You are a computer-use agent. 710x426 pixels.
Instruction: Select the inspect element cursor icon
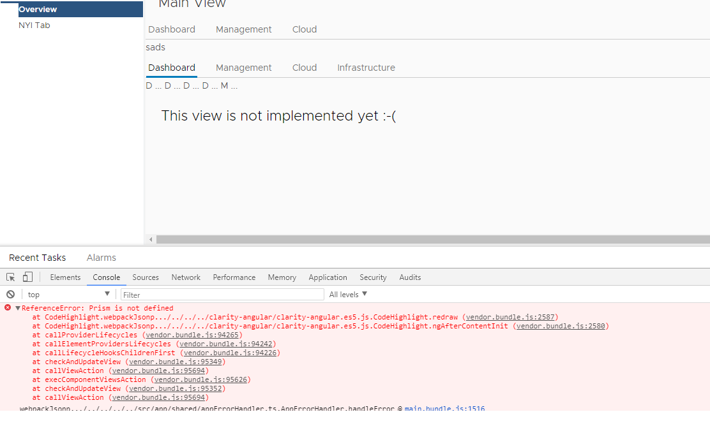pyautogui.click(x=10, y=276)
